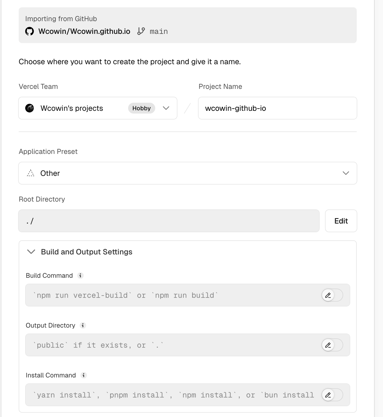
Task: Collapse Build and Output Settings section
Action: coord(31,252)
